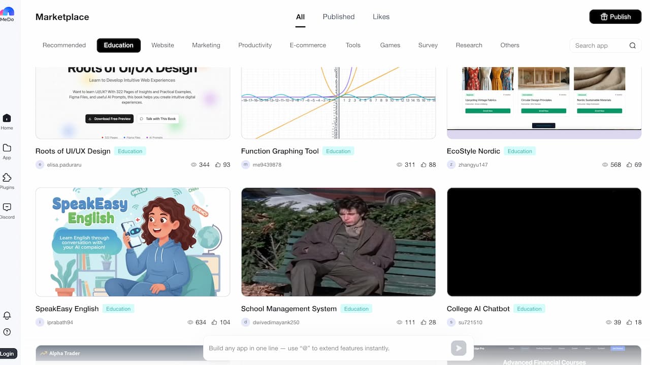Click the Publish button

pos(615,17)
